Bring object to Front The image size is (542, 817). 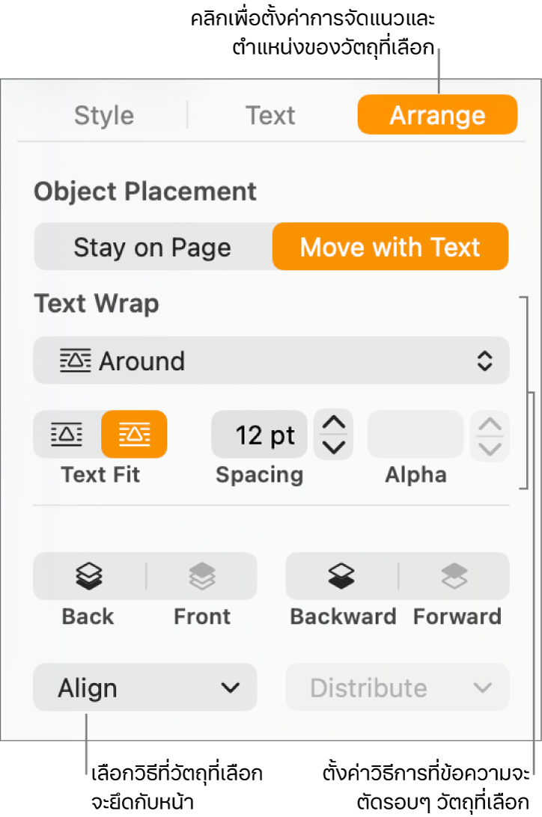tap(202, 576)
